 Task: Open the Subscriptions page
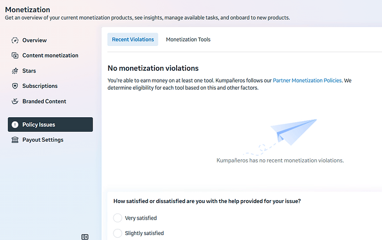point(40,86)
